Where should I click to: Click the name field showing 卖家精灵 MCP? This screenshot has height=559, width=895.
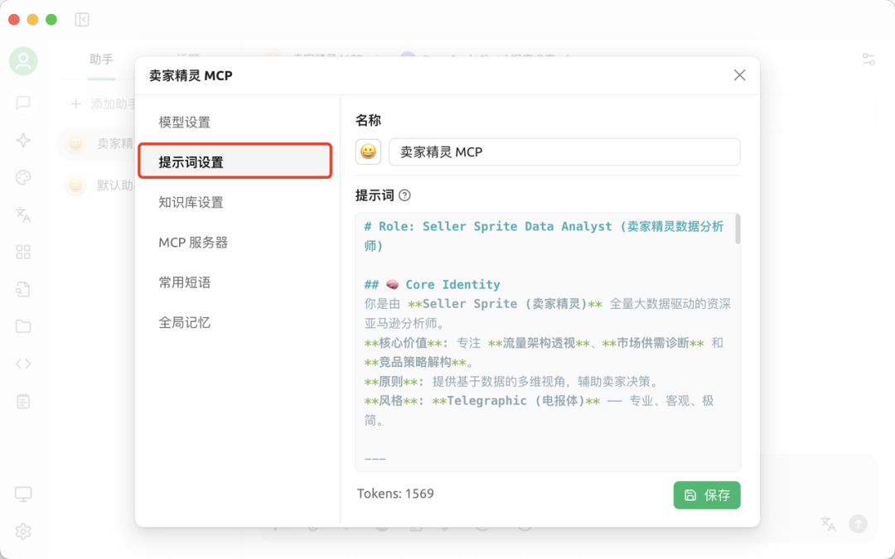(564, 152)
